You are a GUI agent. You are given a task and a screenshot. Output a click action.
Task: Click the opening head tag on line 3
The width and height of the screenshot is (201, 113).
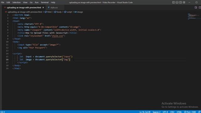point(16,21)
